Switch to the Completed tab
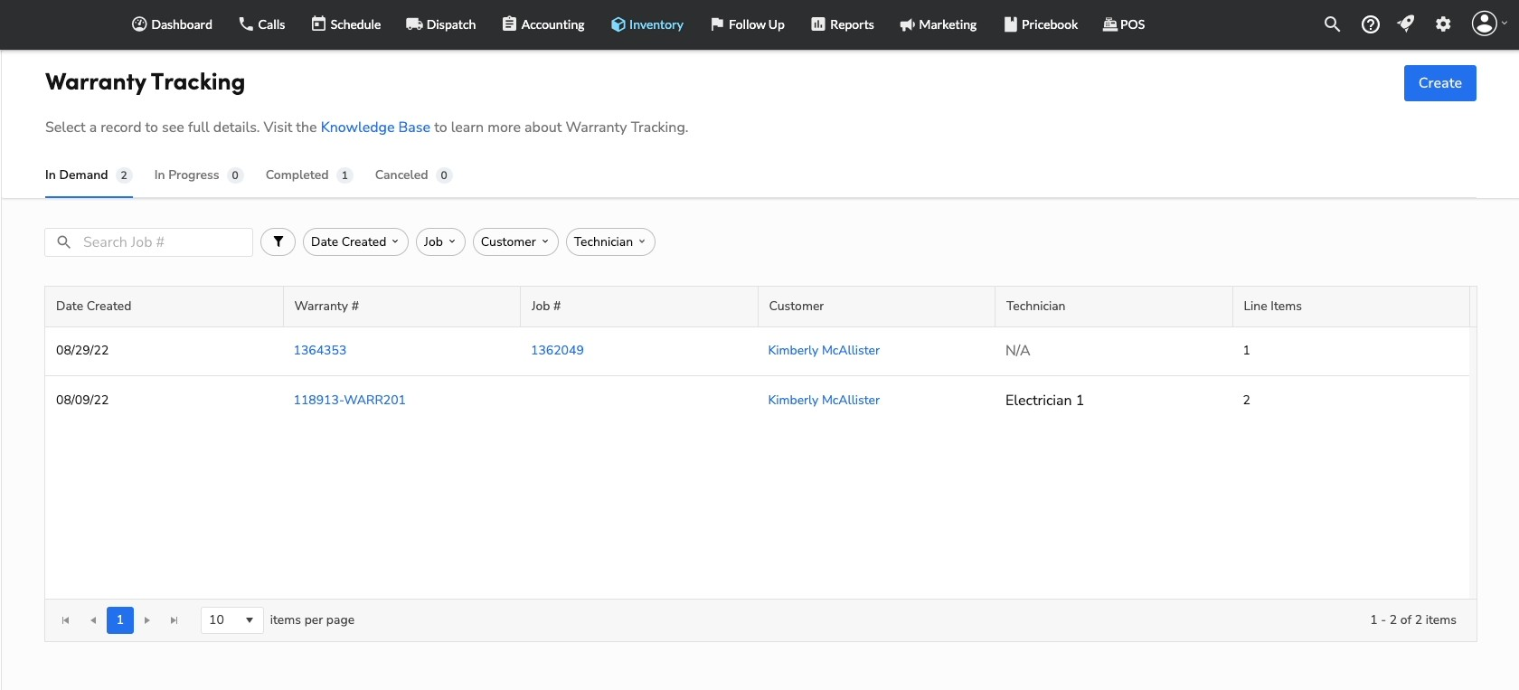Viewport: 1519px width, 690px height. tap(308, 175)
